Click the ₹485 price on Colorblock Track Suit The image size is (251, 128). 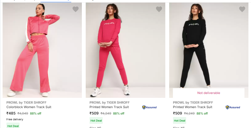11,113
